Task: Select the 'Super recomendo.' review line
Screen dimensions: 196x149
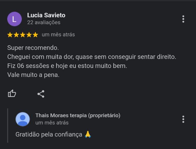Action: 33,48
